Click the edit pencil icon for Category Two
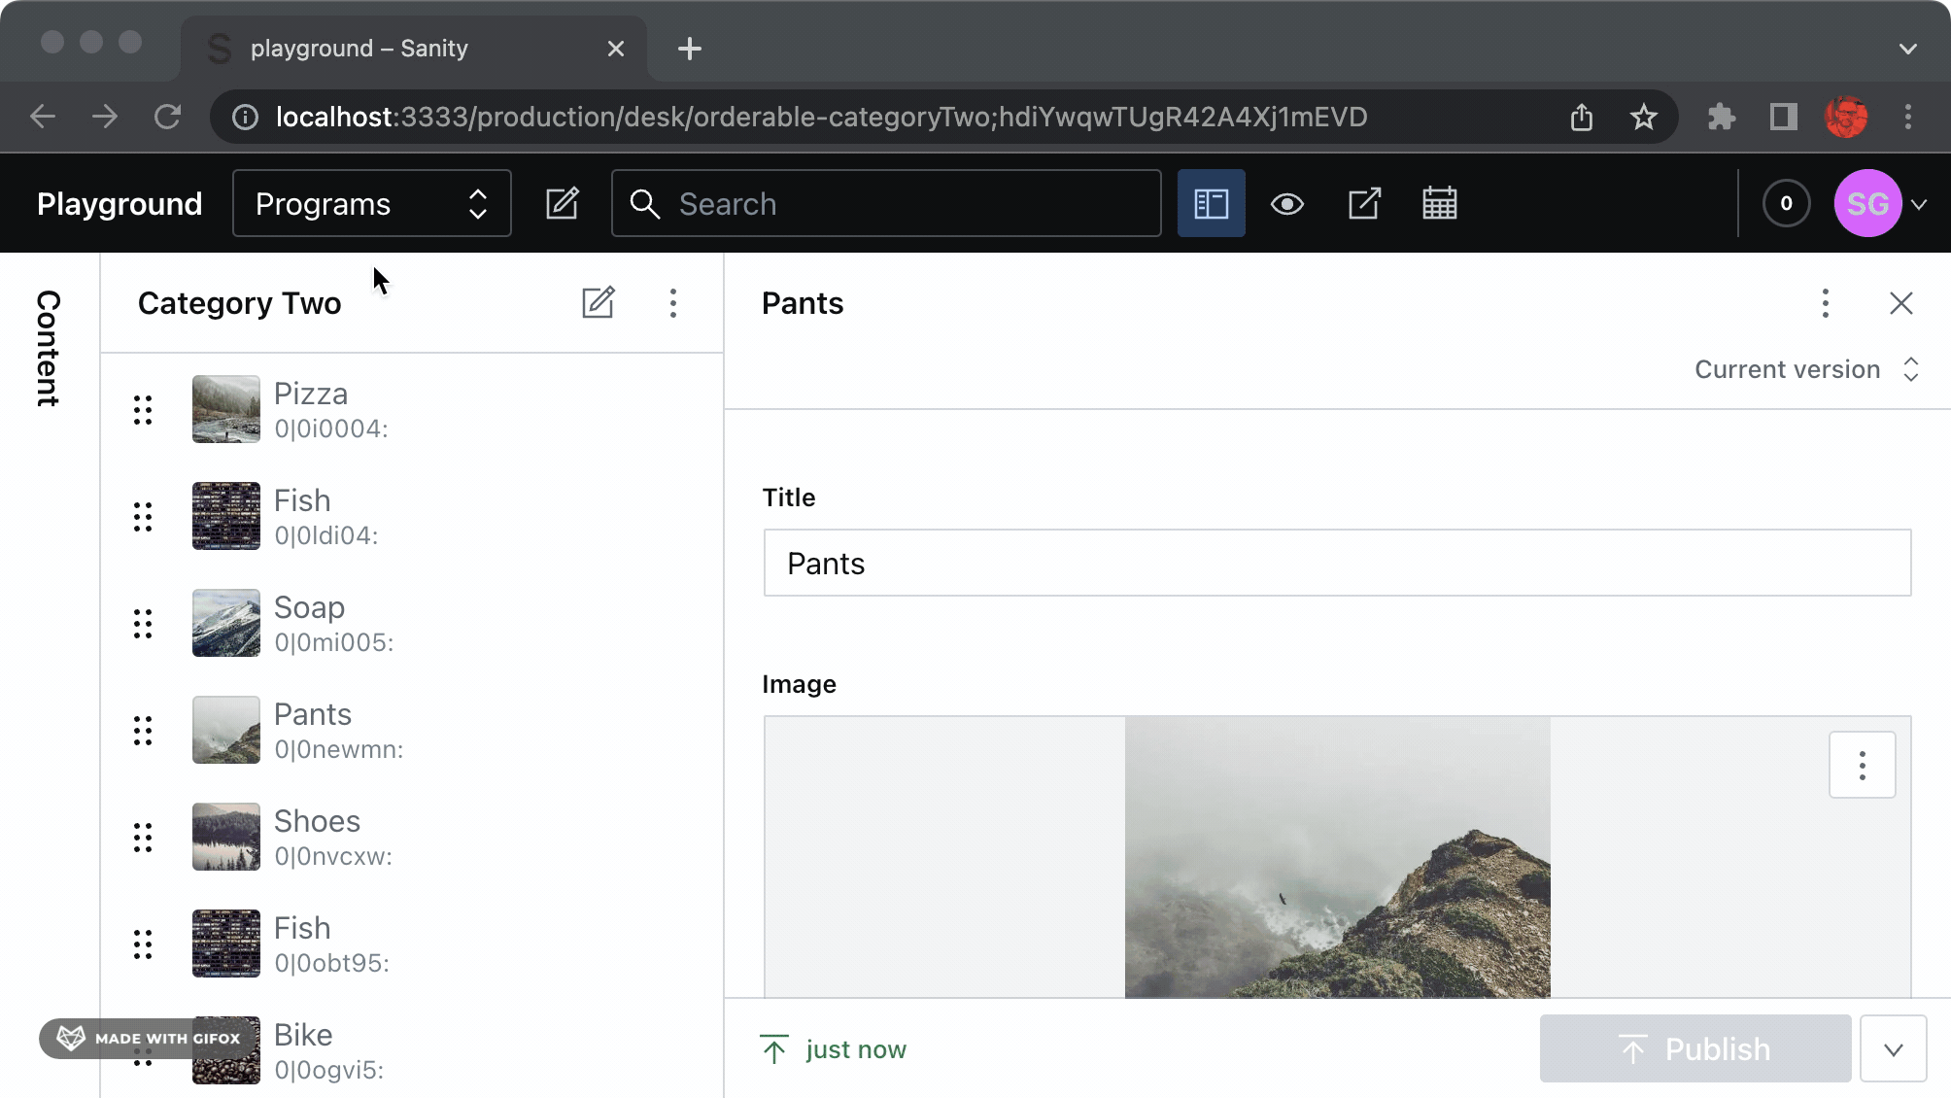 click(x=598, y=303)
